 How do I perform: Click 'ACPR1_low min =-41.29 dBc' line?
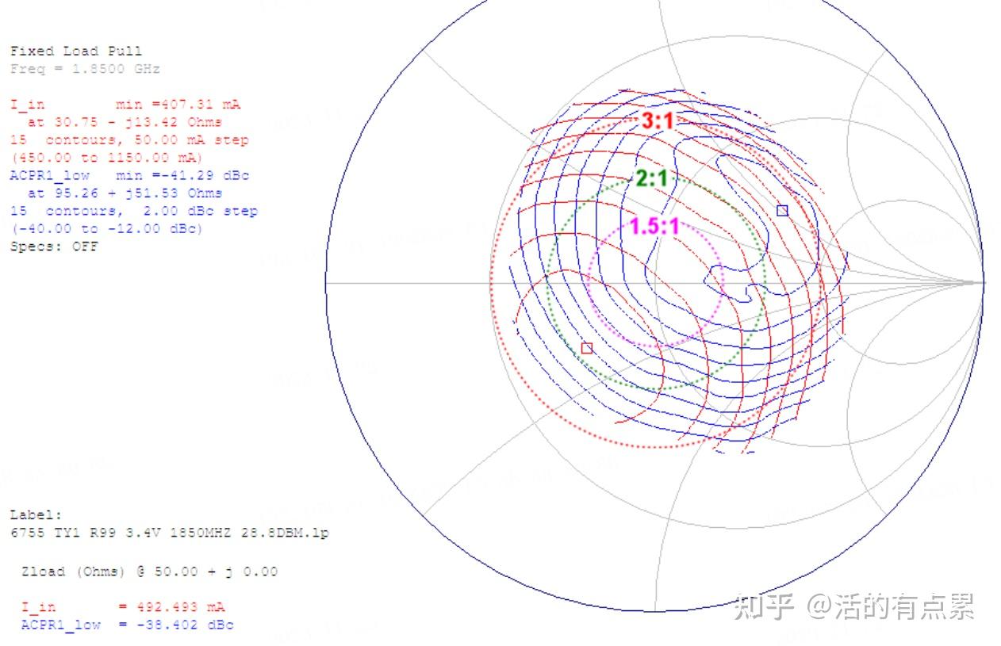pyautogui.click(x=129, y=175)
